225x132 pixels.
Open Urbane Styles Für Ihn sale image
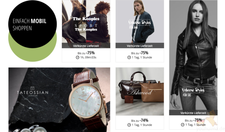(x=140, y=21)
